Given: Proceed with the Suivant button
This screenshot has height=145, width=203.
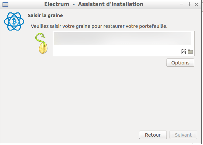Looking at the screenshot, I should tap(183, 135).
